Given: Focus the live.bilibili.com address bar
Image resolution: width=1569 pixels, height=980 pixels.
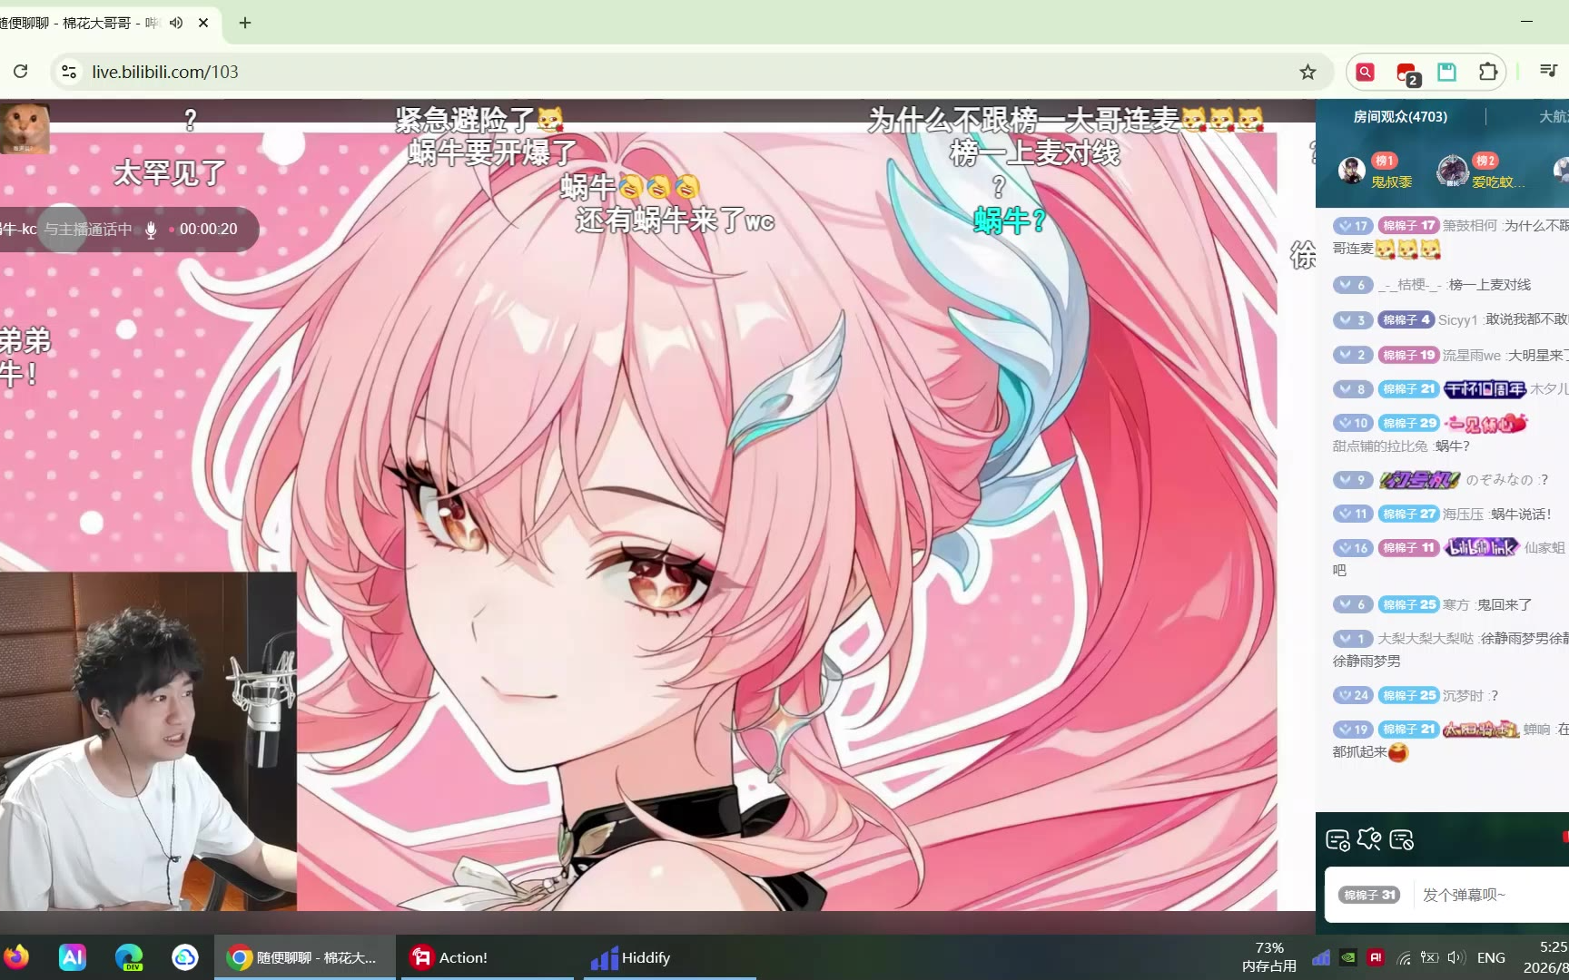Looking at the screenshot, I should coord(690,72).
